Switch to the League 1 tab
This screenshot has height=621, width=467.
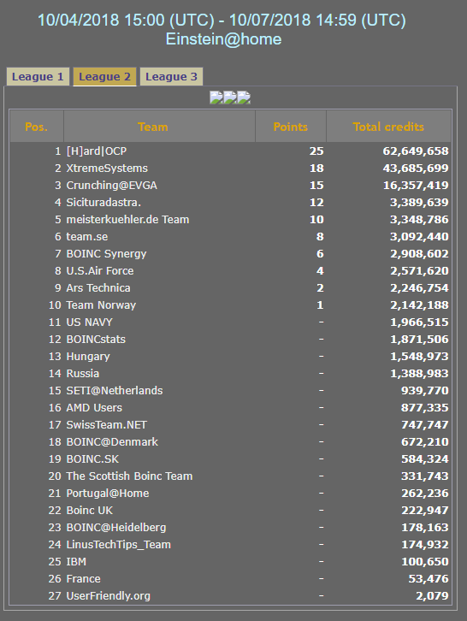pos(38,76)
